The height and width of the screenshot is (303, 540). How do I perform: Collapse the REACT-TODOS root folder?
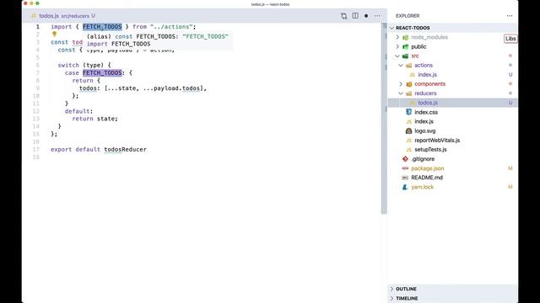click(391, 28)
